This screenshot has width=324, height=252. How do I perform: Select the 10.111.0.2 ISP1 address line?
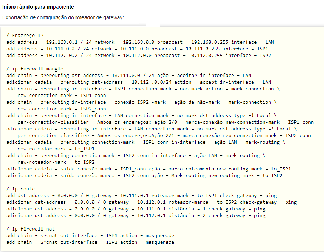(x=137, y=49)
